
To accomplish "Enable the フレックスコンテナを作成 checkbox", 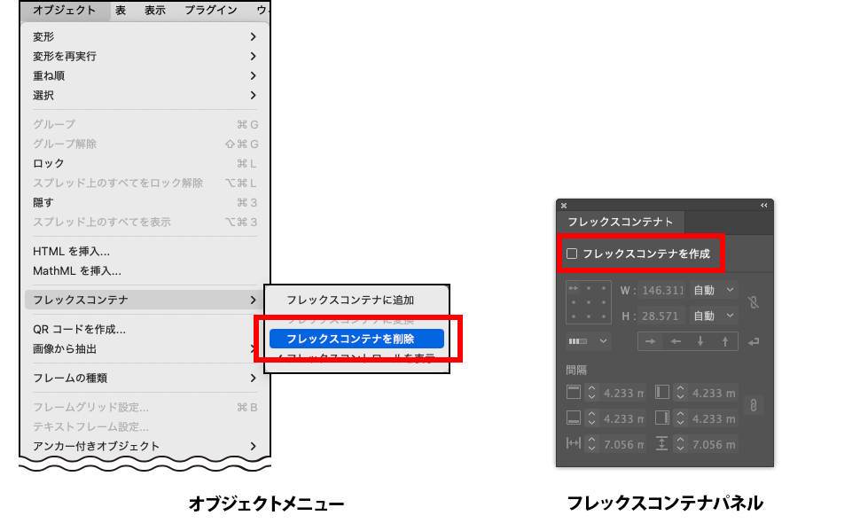I will 572,254.
